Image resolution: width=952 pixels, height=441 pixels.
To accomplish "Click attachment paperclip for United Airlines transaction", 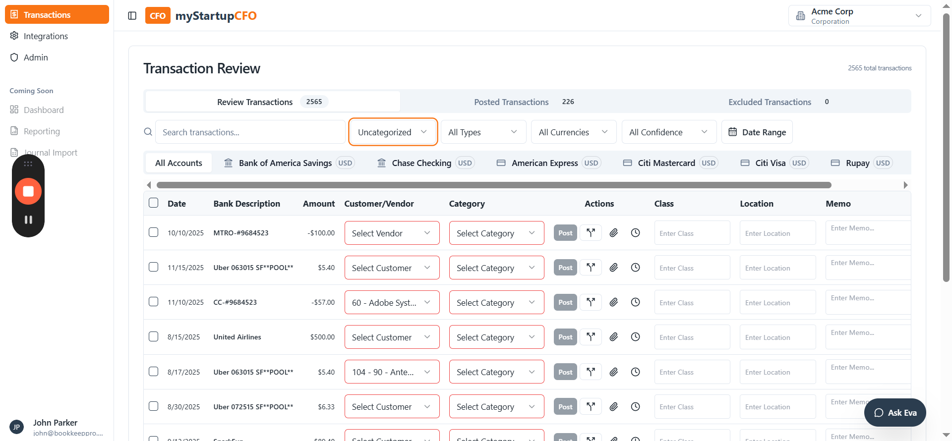I will pos(613,337).
